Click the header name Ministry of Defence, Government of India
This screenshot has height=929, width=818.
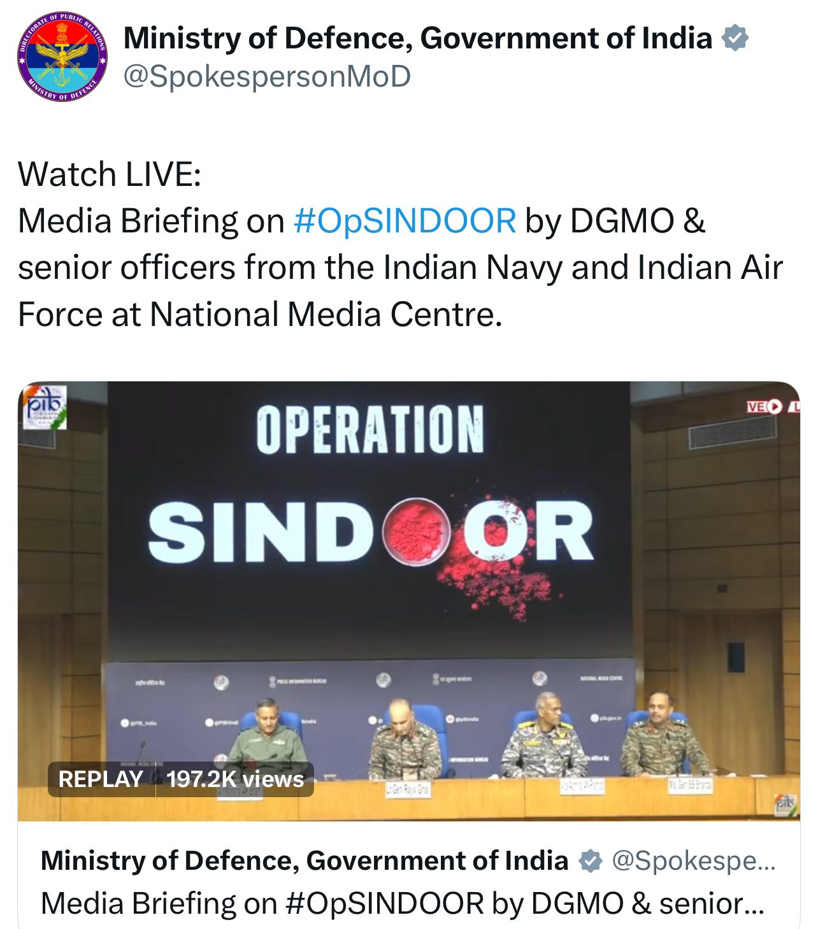coord(417,38)
